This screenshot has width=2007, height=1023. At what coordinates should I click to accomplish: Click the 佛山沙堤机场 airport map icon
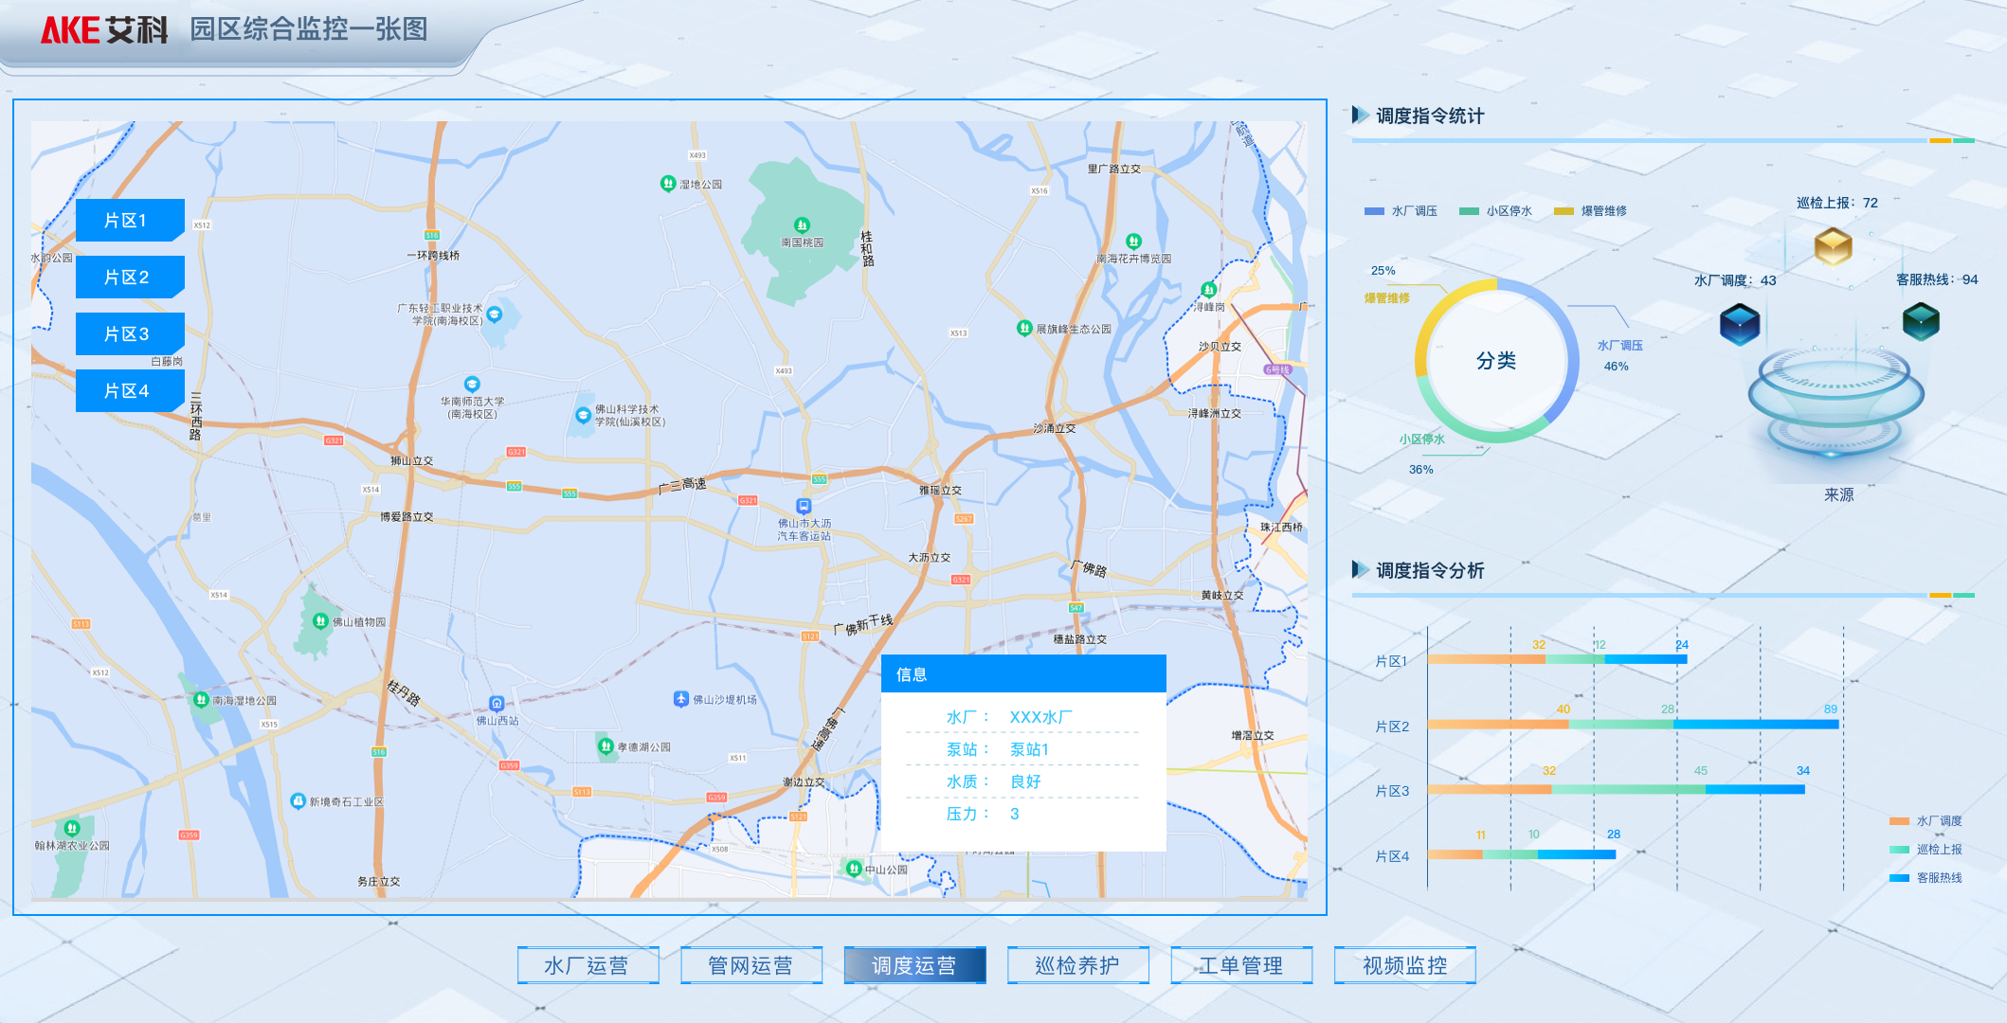point(680,699)
